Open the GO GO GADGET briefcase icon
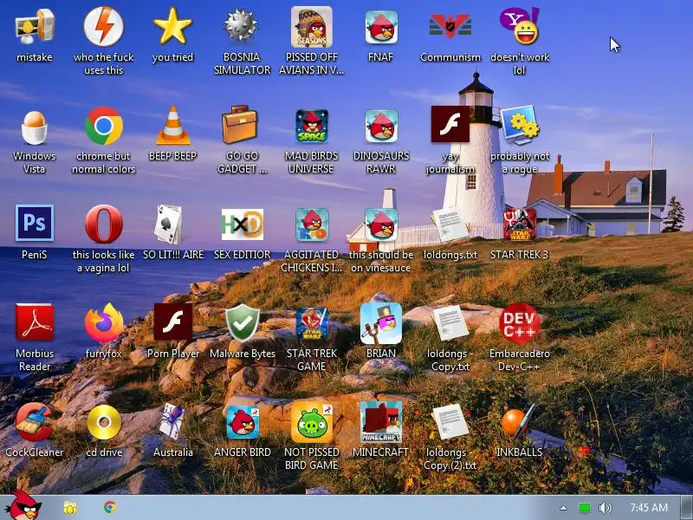Image resolution: width=693 pixels, height=520 pixels. point(239,125)
